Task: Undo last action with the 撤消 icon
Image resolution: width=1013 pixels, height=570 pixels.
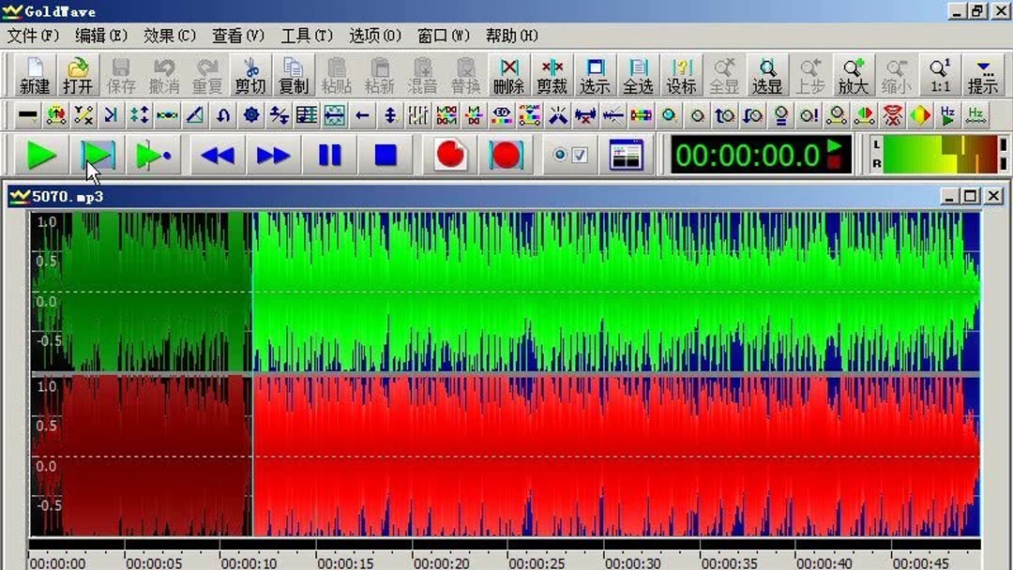Action: coord(162,75)
